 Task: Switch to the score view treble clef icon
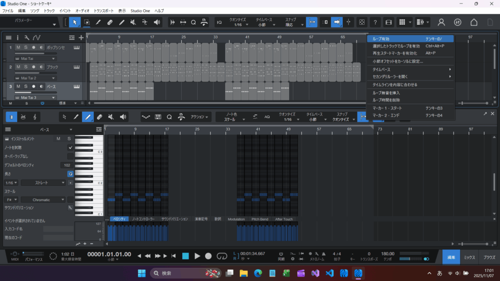pyautogui.click(x=35, y=117)
